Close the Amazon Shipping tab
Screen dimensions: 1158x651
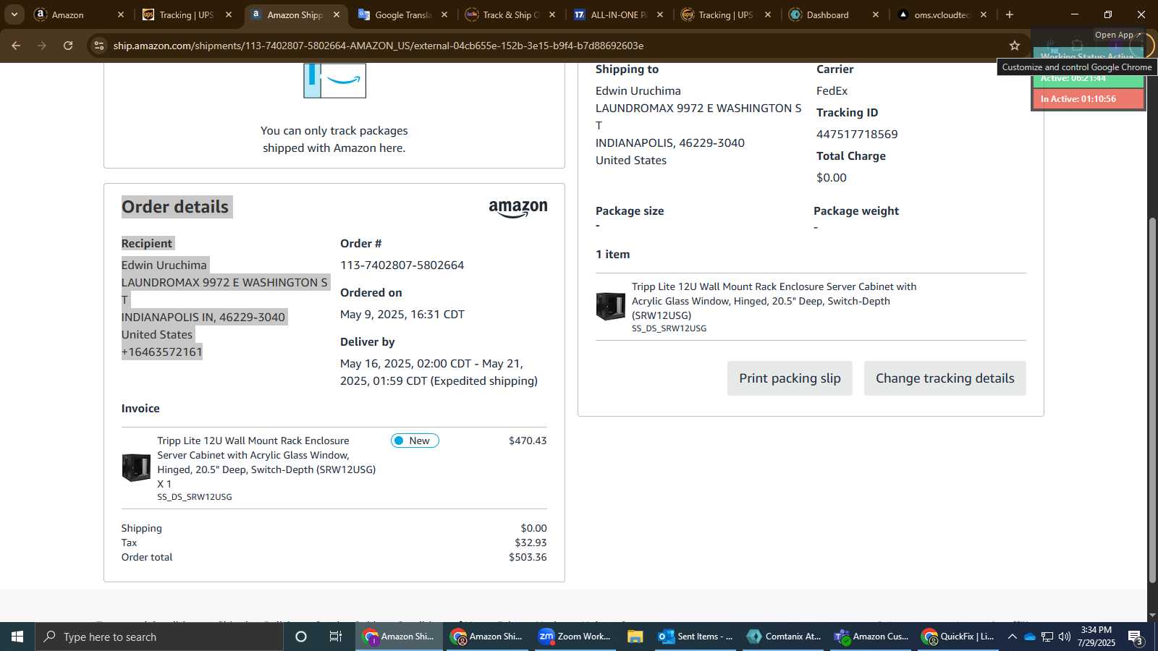[337, 14]
